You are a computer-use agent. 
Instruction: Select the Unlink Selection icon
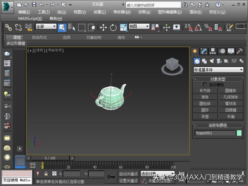18,27
